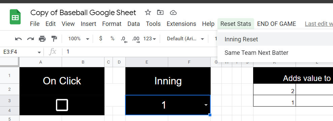Redo the last undone action
The width and height of the screenshot is (333, 121).
click(x=30, y=39)
